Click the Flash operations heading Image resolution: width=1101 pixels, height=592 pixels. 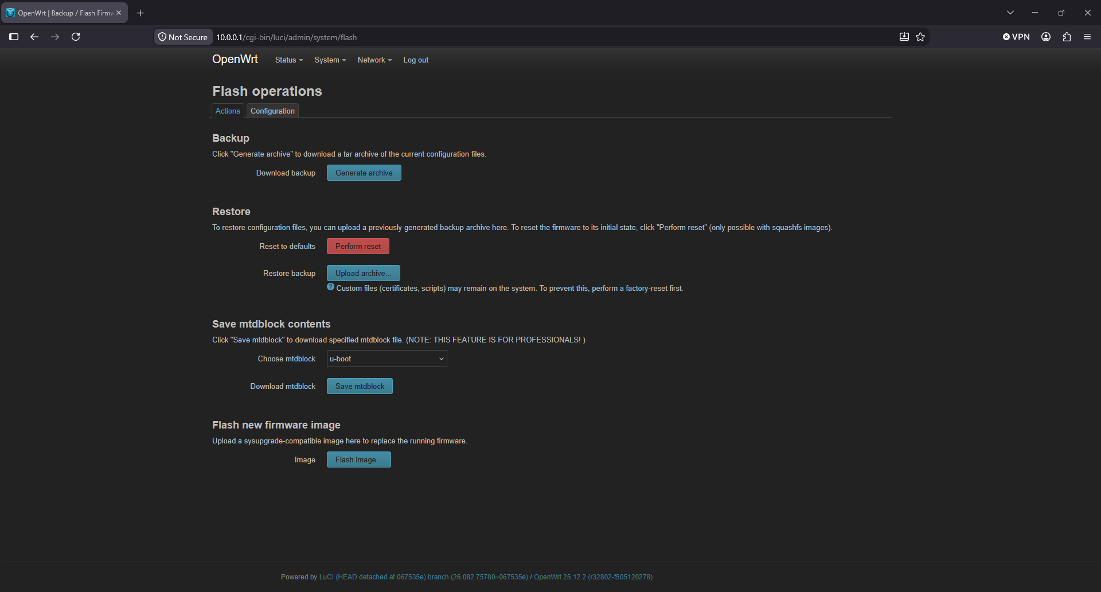[267, 91]
